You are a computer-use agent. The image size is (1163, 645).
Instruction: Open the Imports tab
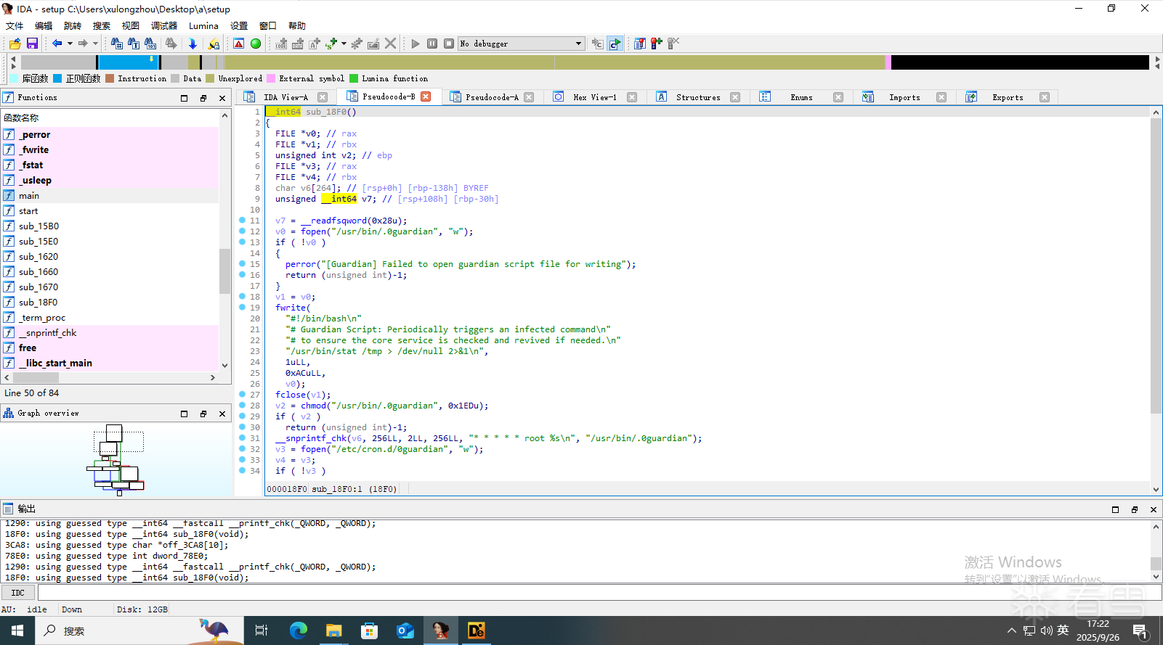(904, 97)
